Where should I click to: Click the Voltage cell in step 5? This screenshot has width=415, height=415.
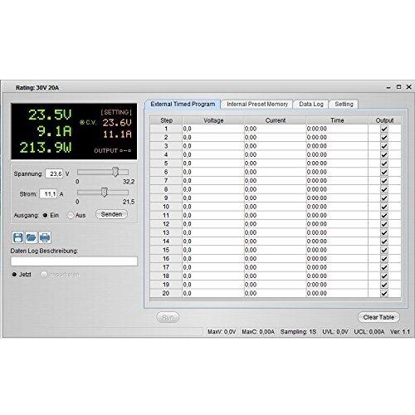(213, 164)
